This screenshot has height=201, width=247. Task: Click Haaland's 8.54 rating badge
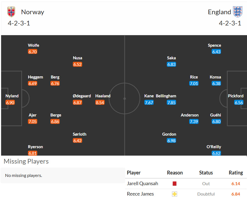coord(100,103)
